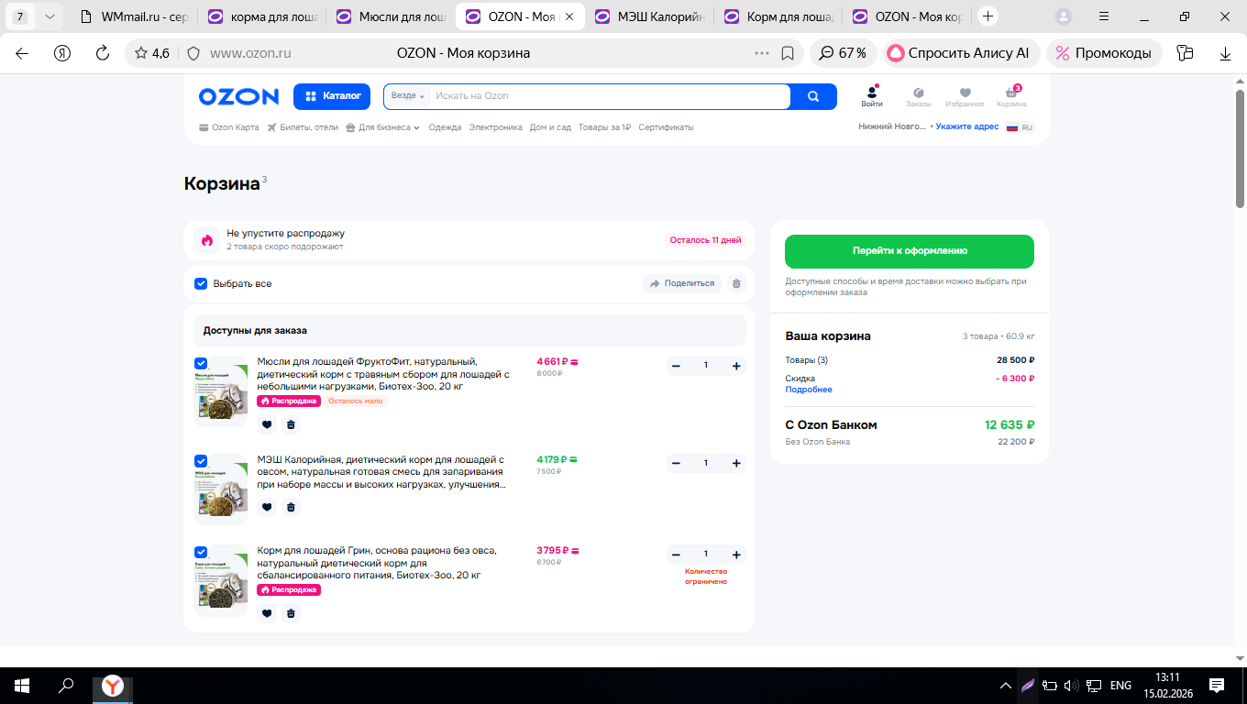Uncheck the МЭШ Калорийная item checkbox

tap(201, 460)
